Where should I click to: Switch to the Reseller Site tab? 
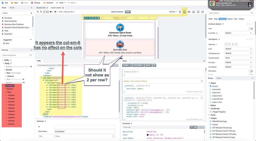pyautogui.click(x=41, y=8)
